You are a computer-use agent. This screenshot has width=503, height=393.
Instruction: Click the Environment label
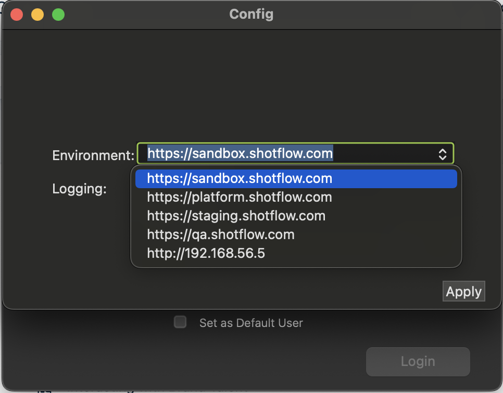tap(93, 155)
